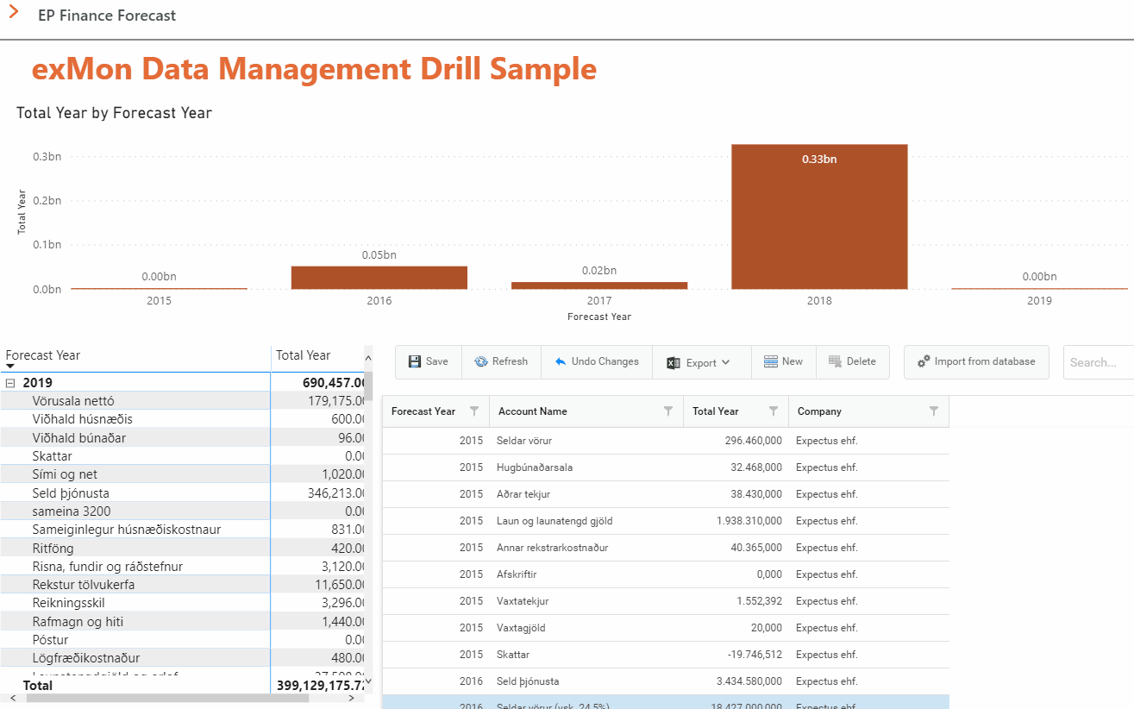The image size is (1134, 709).
Task: Select the Póstur row
Action: [182, 640]
